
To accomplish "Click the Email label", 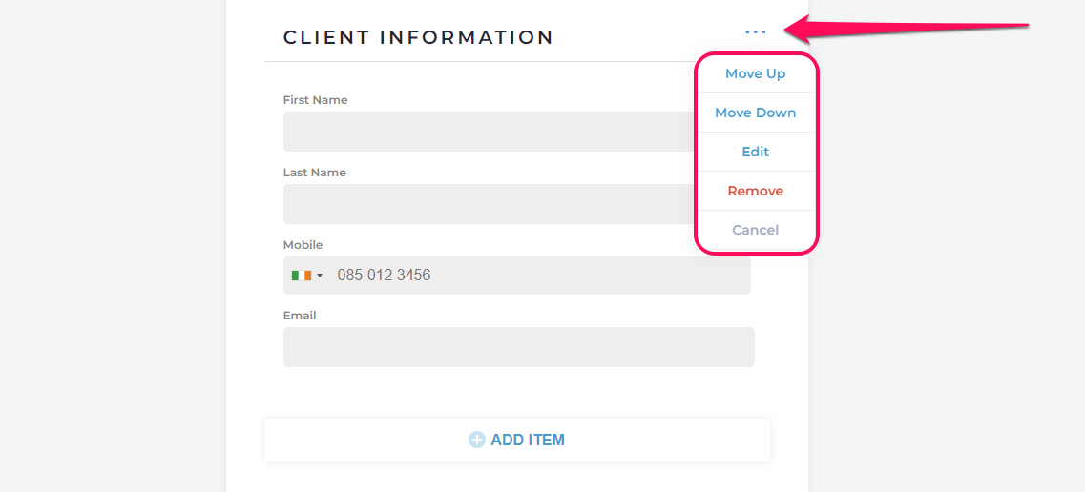I will coord(299,315).
